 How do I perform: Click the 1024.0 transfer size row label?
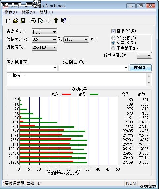[x=14, y=149]
